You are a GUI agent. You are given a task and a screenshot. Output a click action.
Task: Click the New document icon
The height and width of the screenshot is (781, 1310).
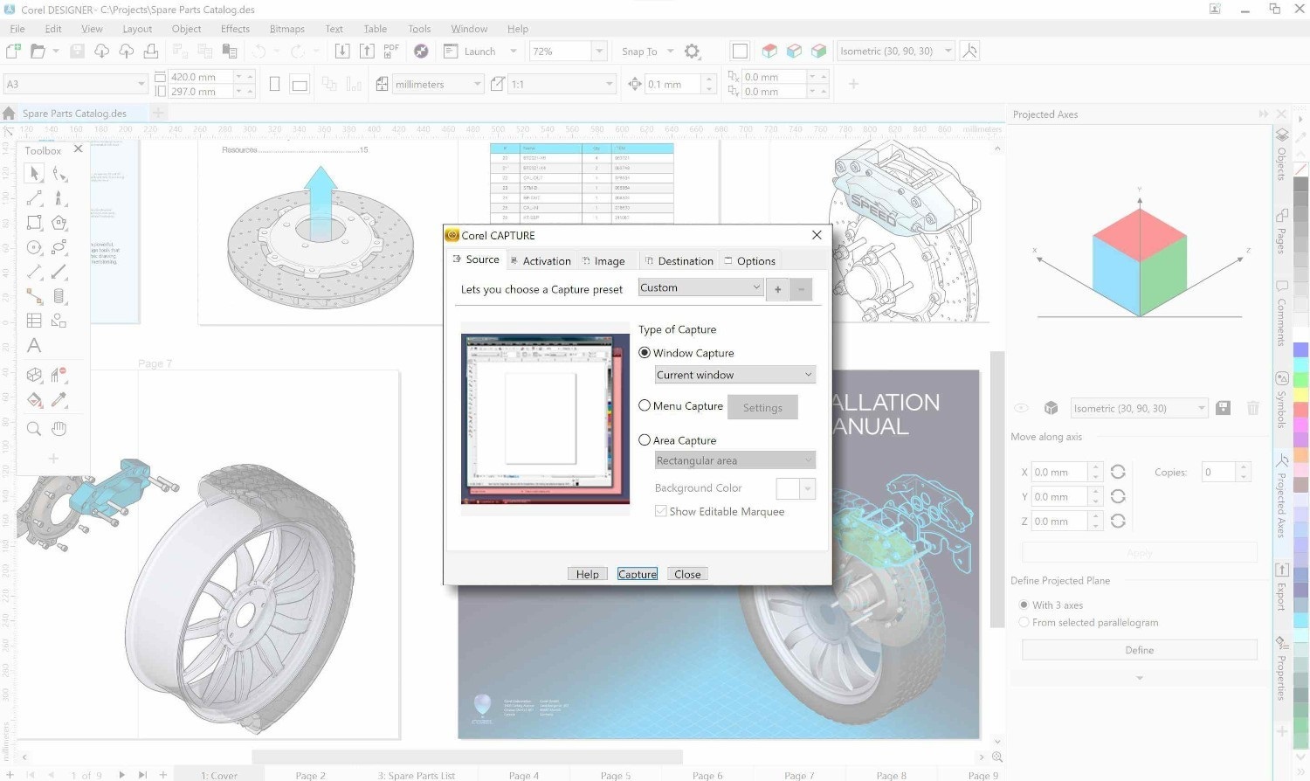pos(13,52)
